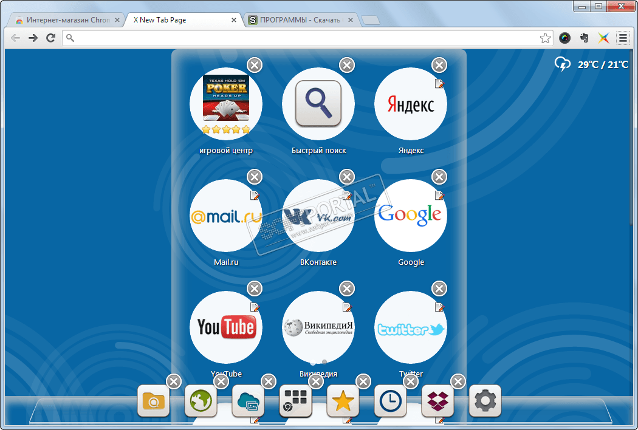The width and height of the screenshot is (638, 430).
Task: Edit the Google tile via pencil icon
Action: coord(439,196)
